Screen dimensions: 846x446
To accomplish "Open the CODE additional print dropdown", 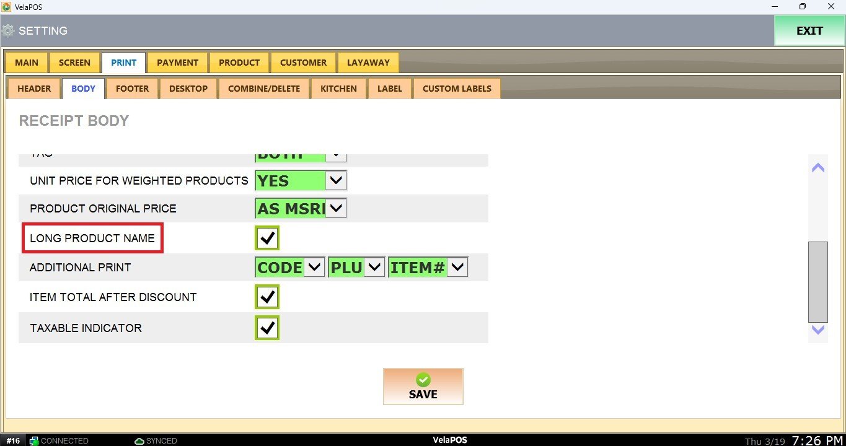I will (314, 268).
